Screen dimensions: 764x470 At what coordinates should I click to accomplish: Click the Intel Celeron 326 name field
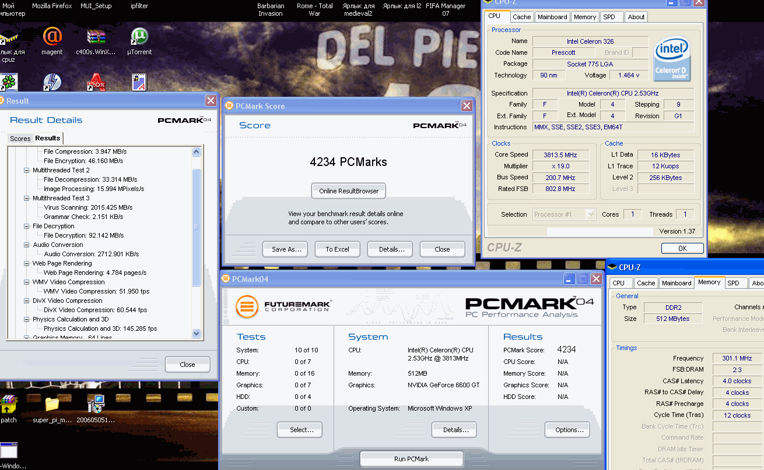[x=590, y=41]
